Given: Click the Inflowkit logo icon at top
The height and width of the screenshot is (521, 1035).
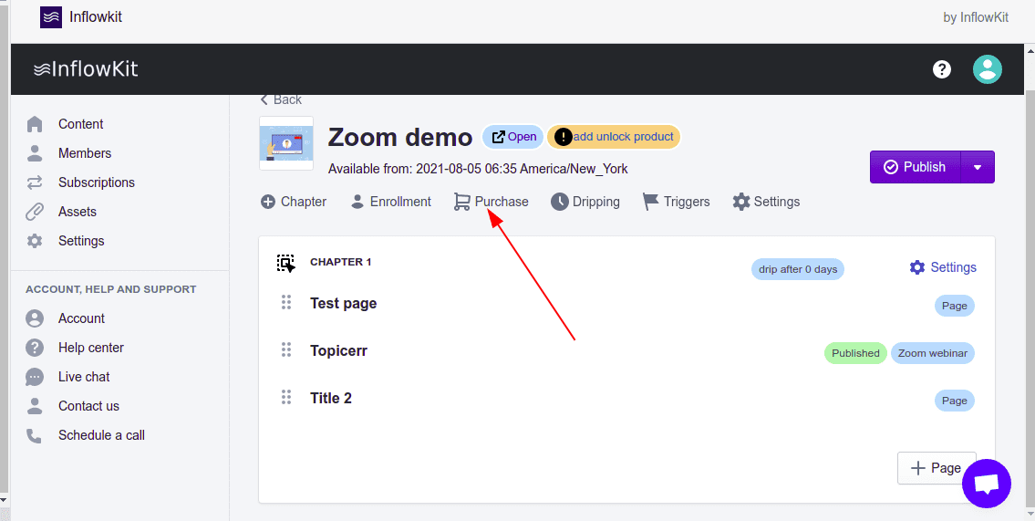Looking at the screenshot, I should pos(51,17).
